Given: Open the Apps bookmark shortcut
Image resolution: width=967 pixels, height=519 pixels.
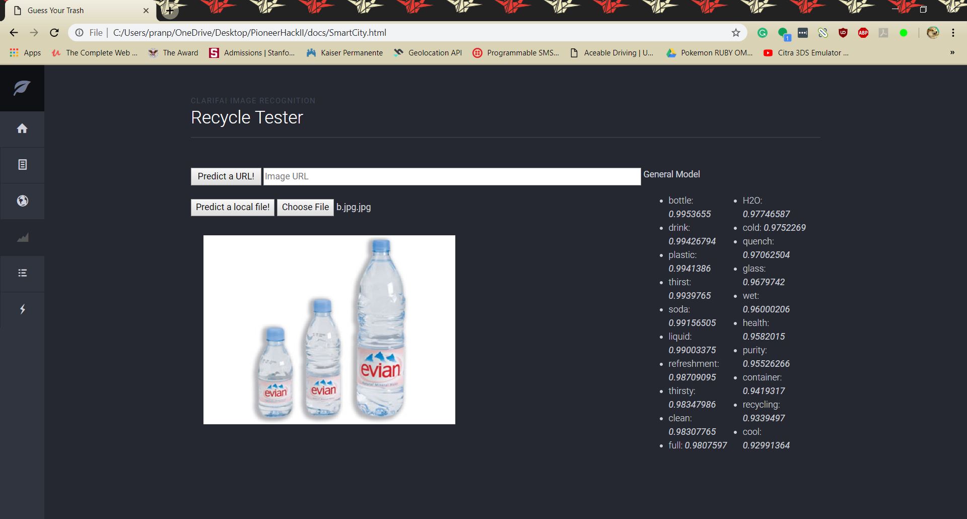Looking at the screenshot, I should click(25, 52).
